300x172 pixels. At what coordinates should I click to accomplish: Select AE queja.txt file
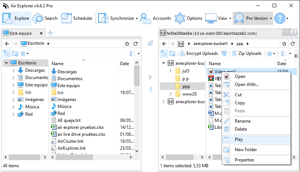click(69, 120)
